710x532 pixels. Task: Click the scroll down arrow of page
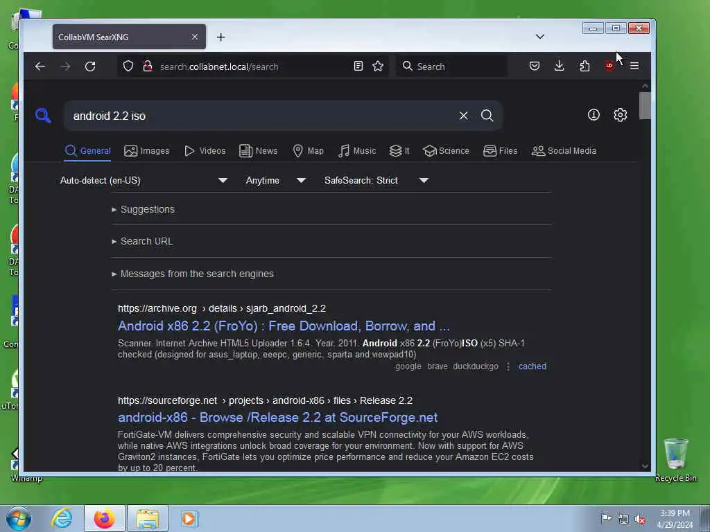[x=645, y=466]
